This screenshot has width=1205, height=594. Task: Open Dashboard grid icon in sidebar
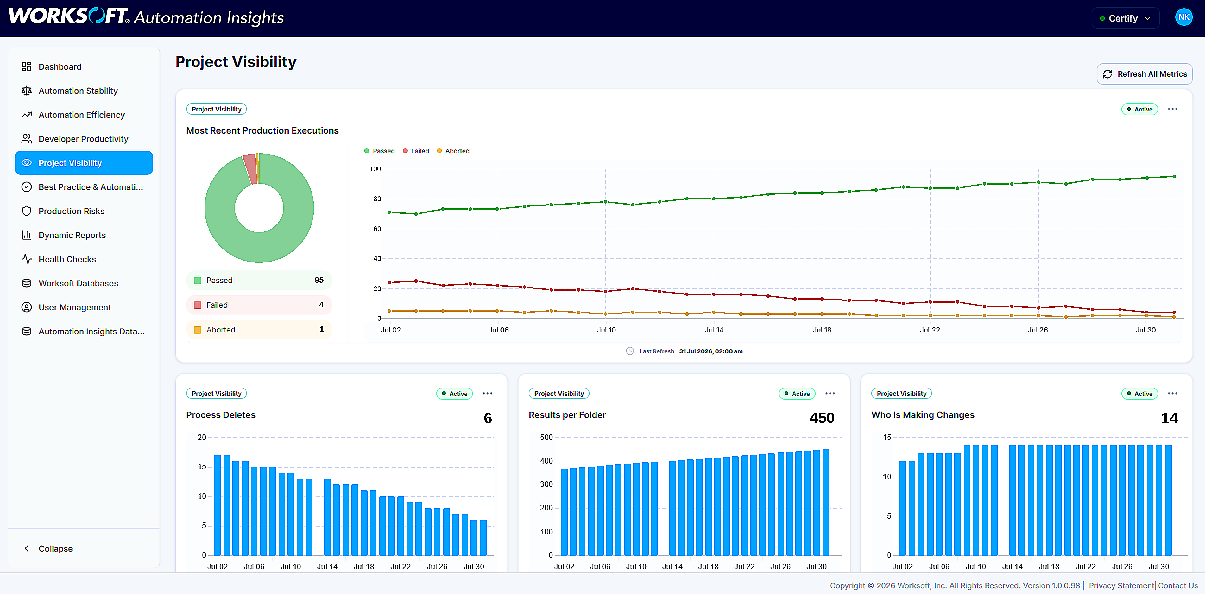[x=27, y=66]
